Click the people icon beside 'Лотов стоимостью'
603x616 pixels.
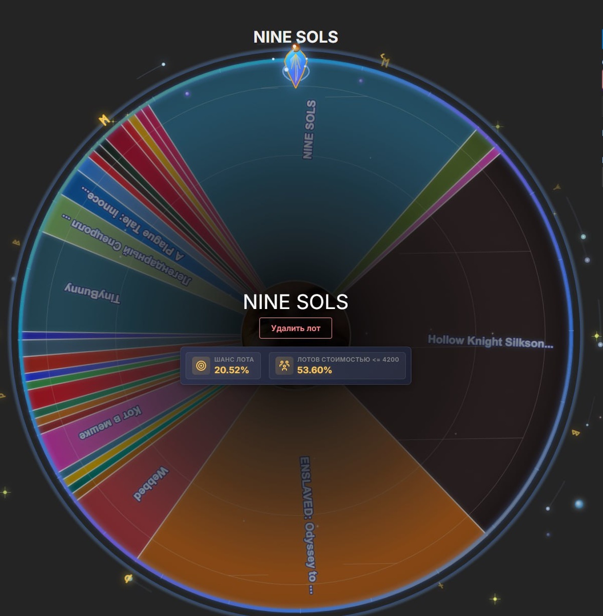[284, 365]
